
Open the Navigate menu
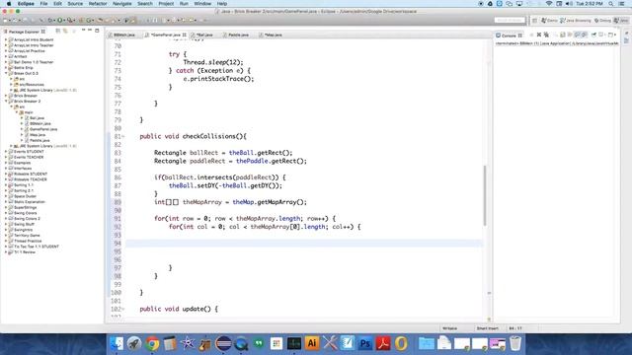click(121, 4)
